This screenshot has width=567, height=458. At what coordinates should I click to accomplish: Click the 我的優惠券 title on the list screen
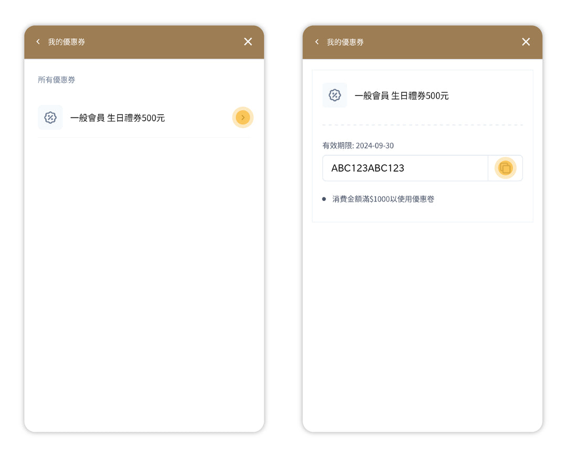click(x=67, y=42)
